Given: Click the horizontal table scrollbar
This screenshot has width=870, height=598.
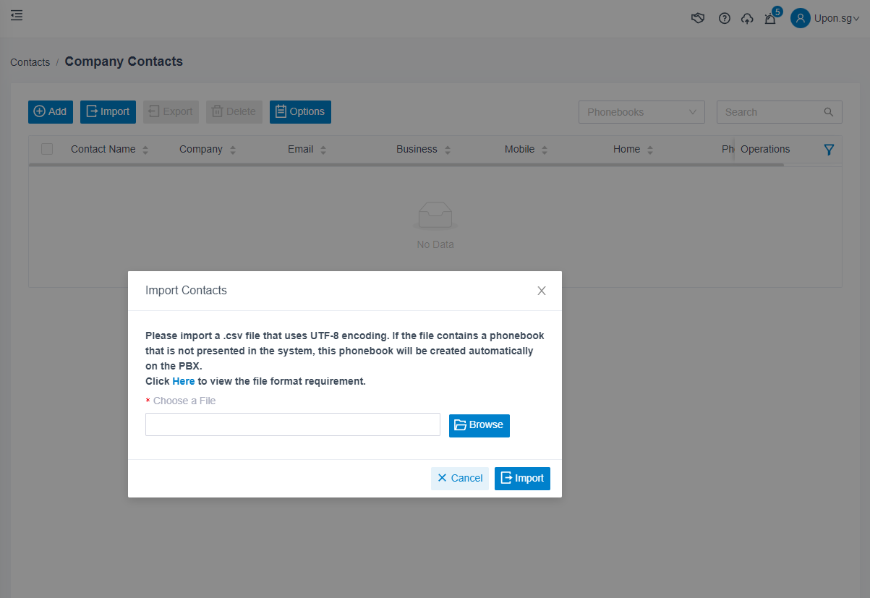Looking at the screenshot, I should 406,165.
